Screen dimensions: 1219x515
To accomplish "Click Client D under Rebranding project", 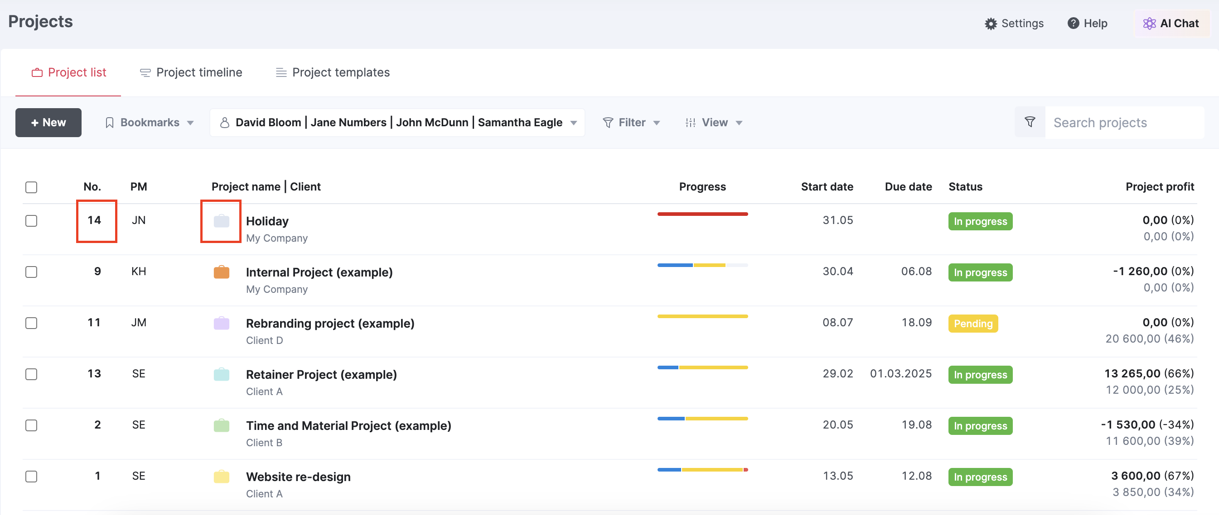I will coord(264,340).
